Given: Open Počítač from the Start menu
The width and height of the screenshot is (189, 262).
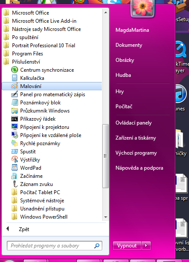Looking at the screenshot, I should point(124,106).
